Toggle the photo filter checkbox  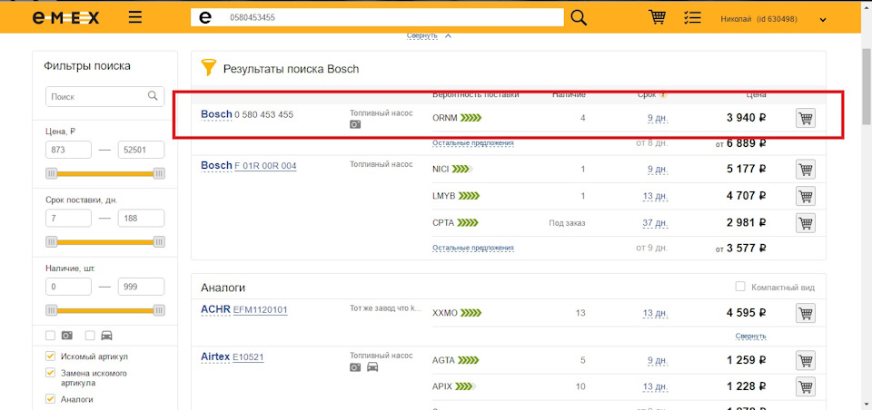(x=51, y=336)
